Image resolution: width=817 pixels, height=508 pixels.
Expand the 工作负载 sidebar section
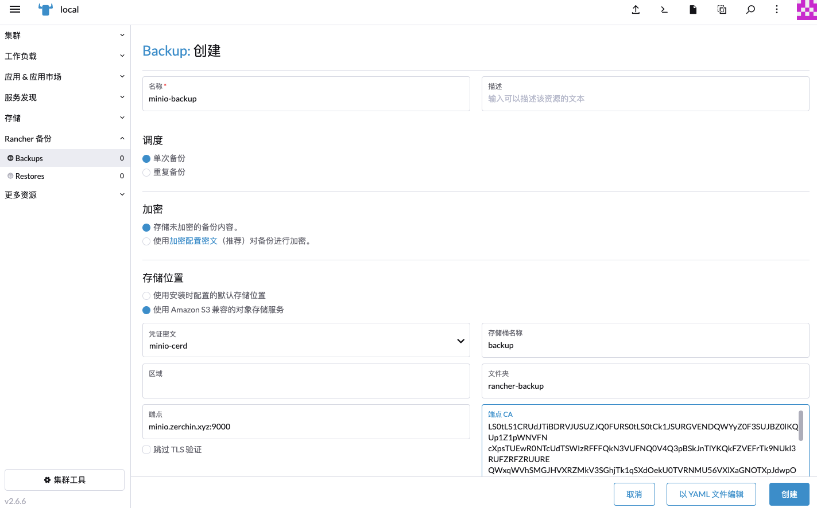[x=65, y=56]
